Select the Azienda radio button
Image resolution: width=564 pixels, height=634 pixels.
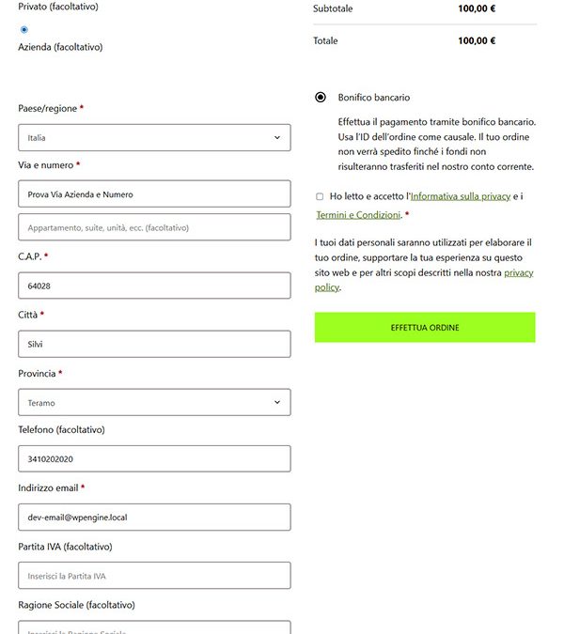click(24, 30)
